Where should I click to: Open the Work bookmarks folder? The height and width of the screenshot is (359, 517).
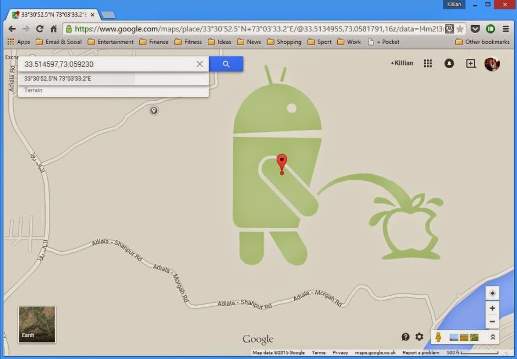pos(349,42)
